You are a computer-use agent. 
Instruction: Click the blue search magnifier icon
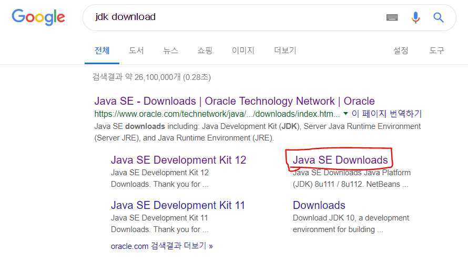(x=439, y=17)
